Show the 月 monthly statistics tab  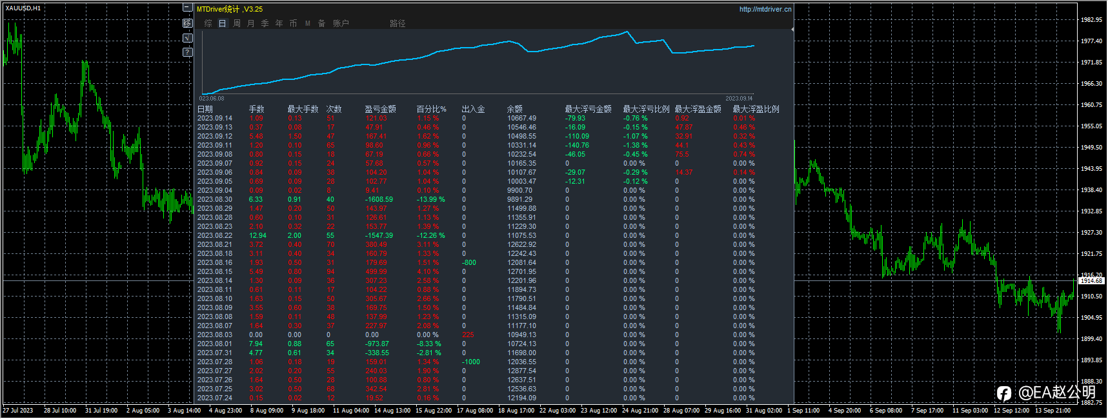click(251, 24)
